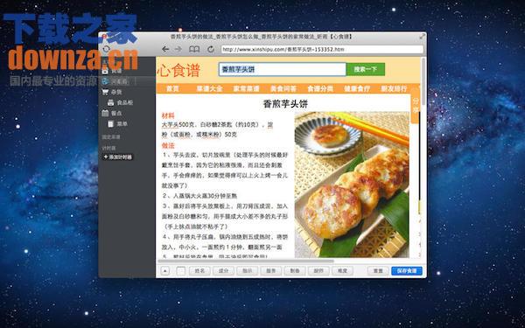Click the 重置 reset button
Image resolution: width=525 pixels, height=328 pixels.
pos(378,271)
